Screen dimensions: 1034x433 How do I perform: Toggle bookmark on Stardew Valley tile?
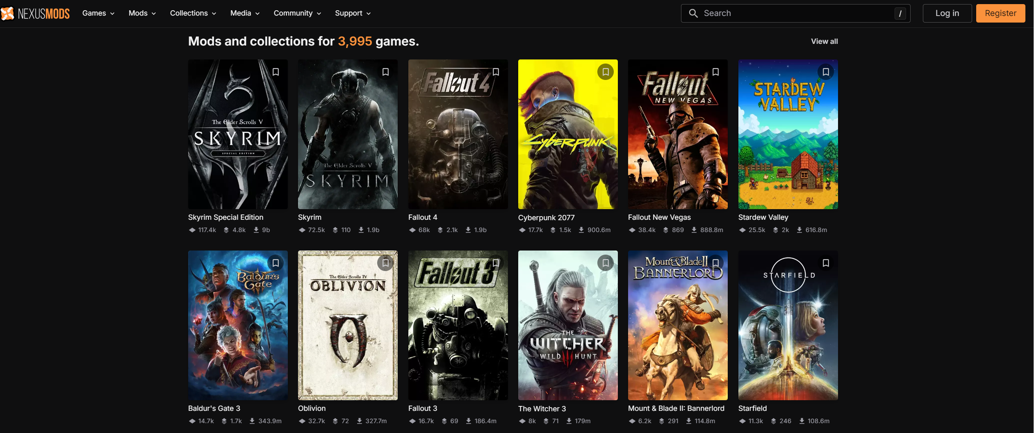tap(825, 72)
